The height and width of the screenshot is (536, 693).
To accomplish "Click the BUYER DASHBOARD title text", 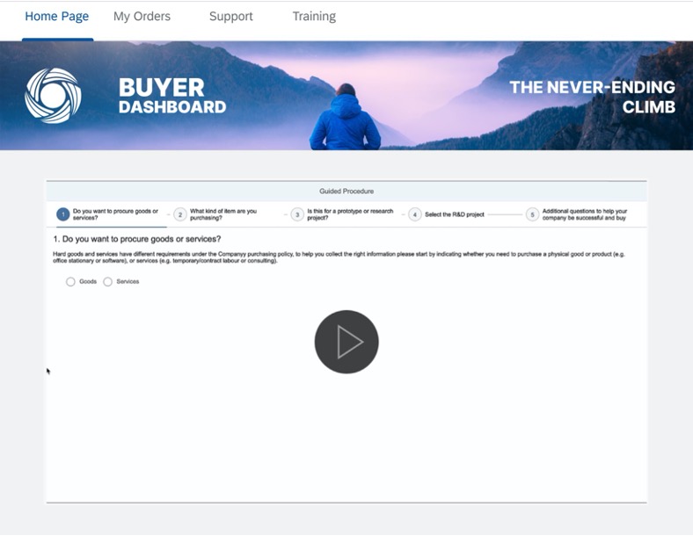I will [171, 97].
